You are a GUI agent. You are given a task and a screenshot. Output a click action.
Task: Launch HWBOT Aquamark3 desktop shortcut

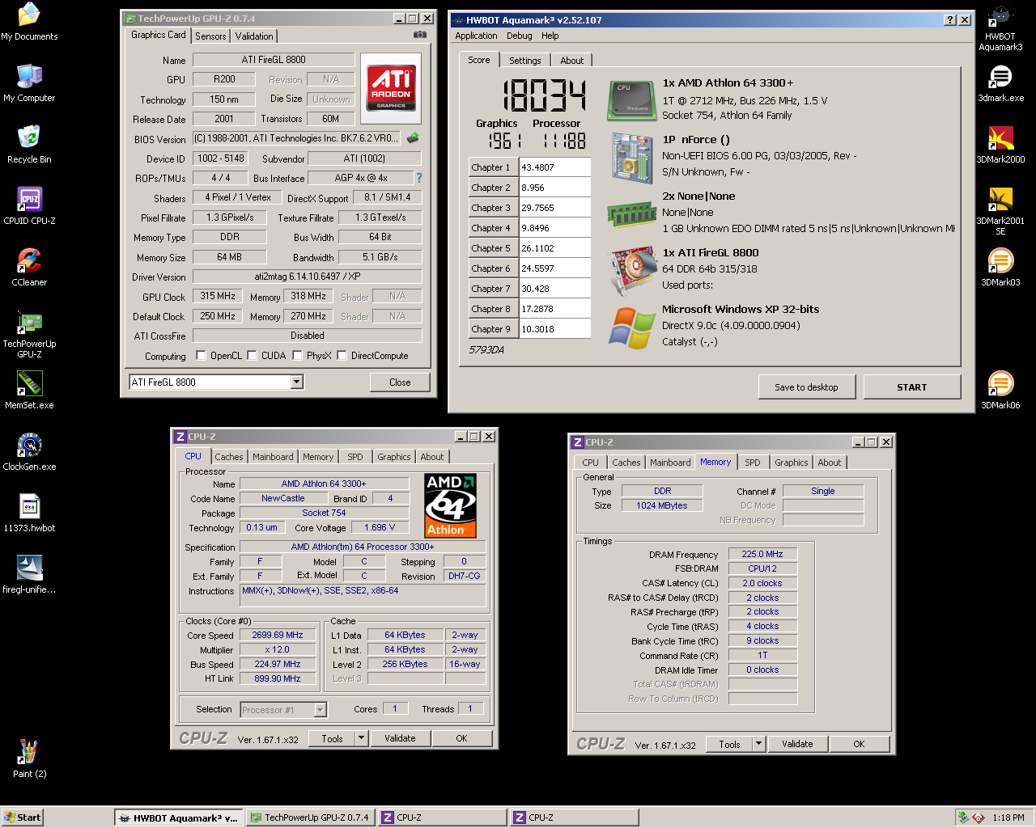(x=1000, y=28)
